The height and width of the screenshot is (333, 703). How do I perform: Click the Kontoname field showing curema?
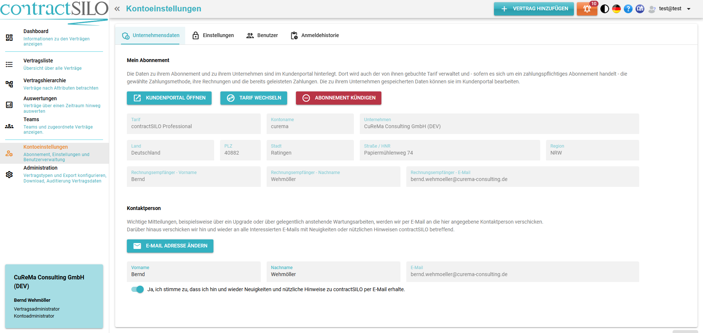[310, 124]
